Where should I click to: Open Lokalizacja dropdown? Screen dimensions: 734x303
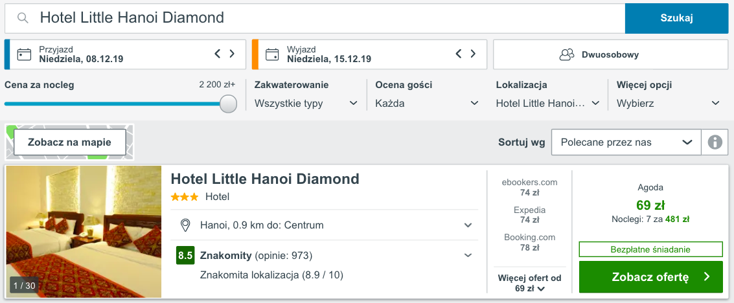[547, 104]
